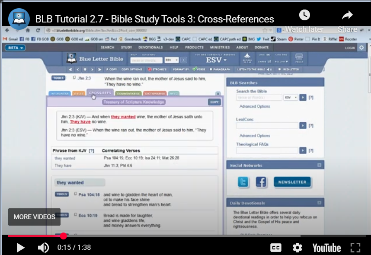Select VERSE format option

point(199,69)
